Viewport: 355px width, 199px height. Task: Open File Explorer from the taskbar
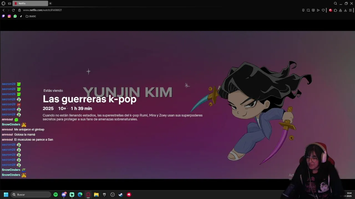pyautogui.click(x=96, y=195)
